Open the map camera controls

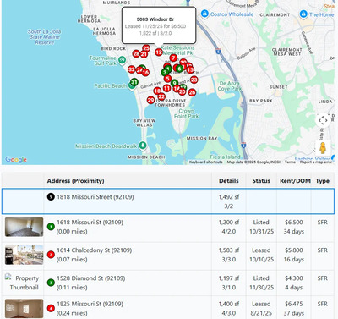323,120
